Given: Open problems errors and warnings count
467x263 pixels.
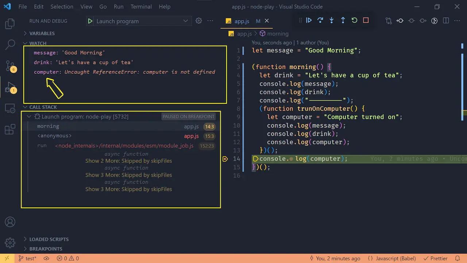Looking at the screenshot, I should (68, 258).
